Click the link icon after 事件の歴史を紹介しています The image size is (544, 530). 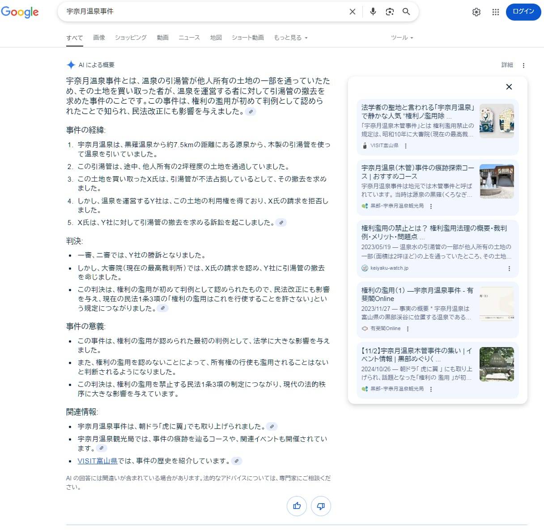[237, 461]
